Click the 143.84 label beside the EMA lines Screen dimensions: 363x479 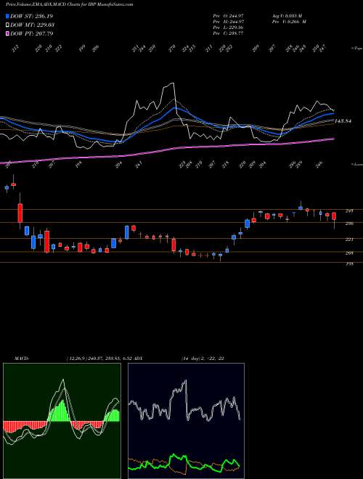pos(343,121)
